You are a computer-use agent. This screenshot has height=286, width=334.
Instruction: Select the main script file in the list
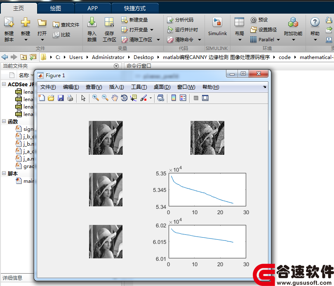click(x=25, y=181)
